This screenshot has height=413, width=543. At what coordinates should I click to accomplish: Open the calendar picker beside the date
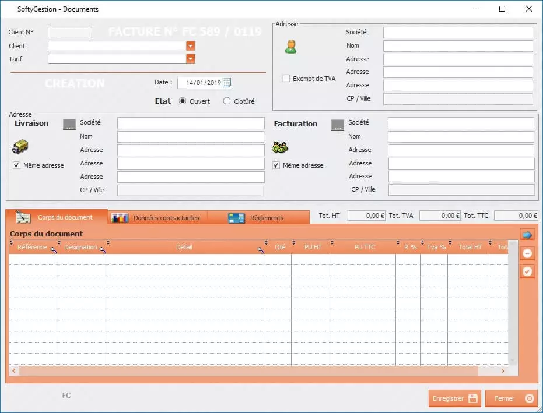(227, 83)
